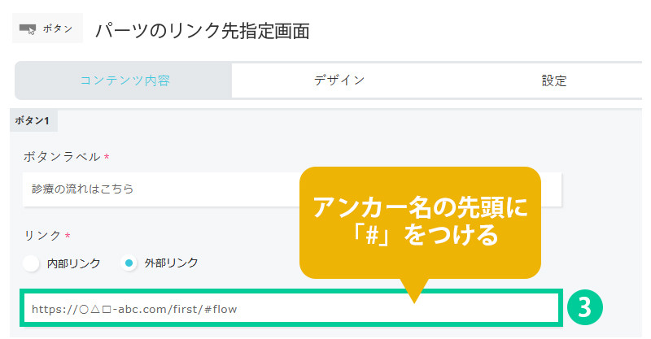
Task: Click the green circled number 3 badge
Action: (583, 309)
